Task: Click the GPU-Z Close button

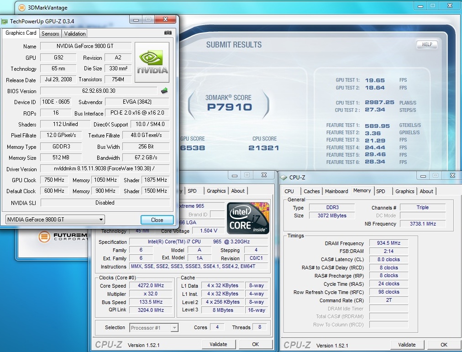Action: click(157, 220)
